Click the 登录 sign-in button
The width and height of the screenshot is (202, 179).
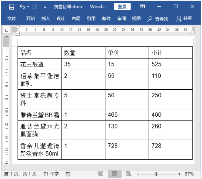click(x=122, y=7)
